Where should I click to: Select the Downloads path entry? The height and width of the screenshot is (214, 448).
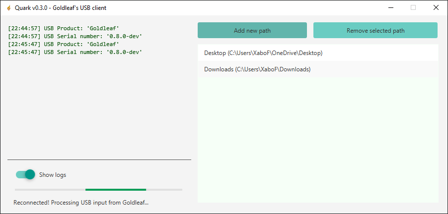click(318, 69)
